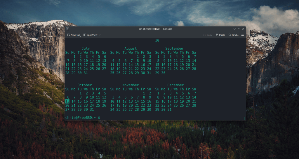Click the chris@FreeBSD command prompt line

pos(83,117)
